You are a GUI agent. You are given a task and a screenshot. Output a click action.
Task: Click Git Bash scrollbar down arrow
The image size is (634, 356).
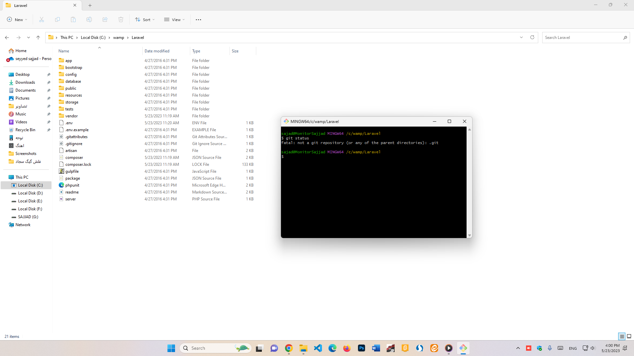point(469,235)
